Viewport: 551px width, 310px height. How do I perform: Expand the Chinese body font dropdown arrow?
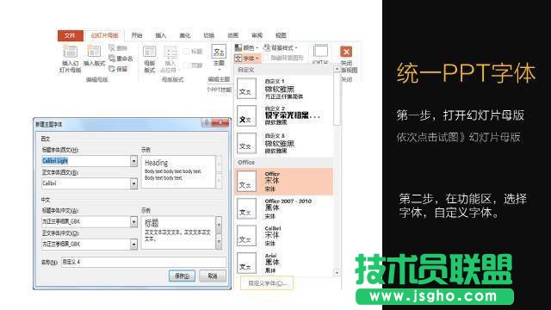tap(133, 245)
